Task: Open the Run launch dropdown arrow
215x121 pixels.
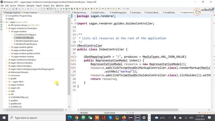Action: [69, 9]
